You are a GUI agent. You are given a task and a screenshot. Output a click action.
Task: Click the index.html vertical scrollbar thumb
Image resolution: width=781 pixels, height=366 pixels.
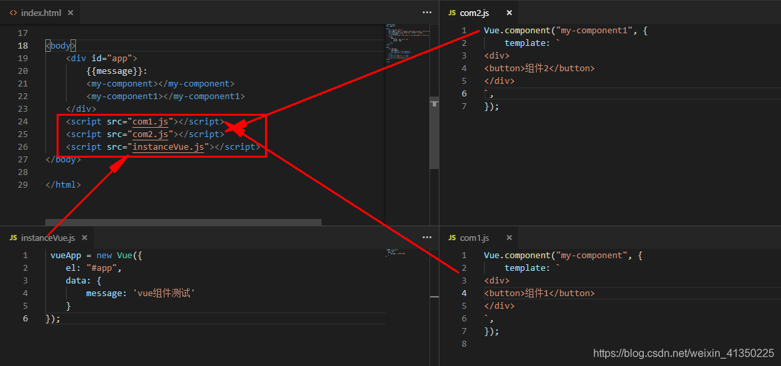coord(434,132)
